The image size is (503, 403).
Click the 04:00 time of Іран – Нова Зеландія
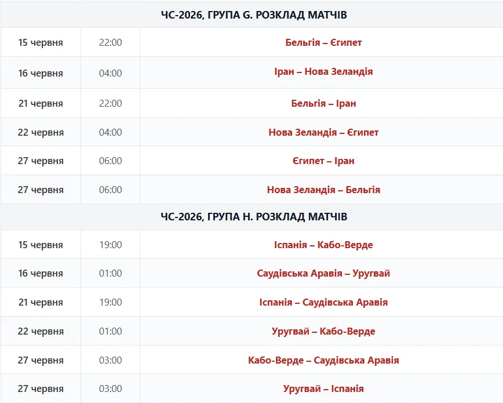[110, 73]
